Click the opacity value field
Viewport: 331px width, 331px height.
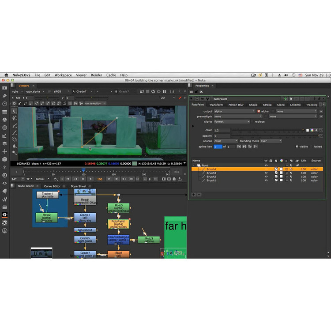click(x=222, y=135)
